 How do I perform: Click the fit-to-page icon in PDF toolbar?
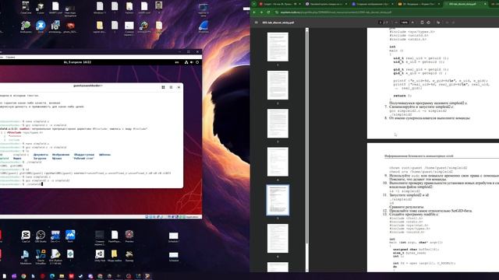click(x=422, y=23)
